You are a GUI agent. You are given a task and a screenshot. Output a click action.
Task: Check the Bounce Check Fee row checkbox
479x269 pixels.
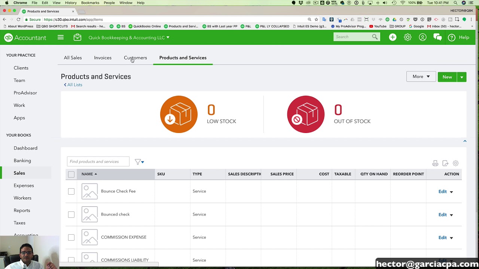click(x=71, y=191)
